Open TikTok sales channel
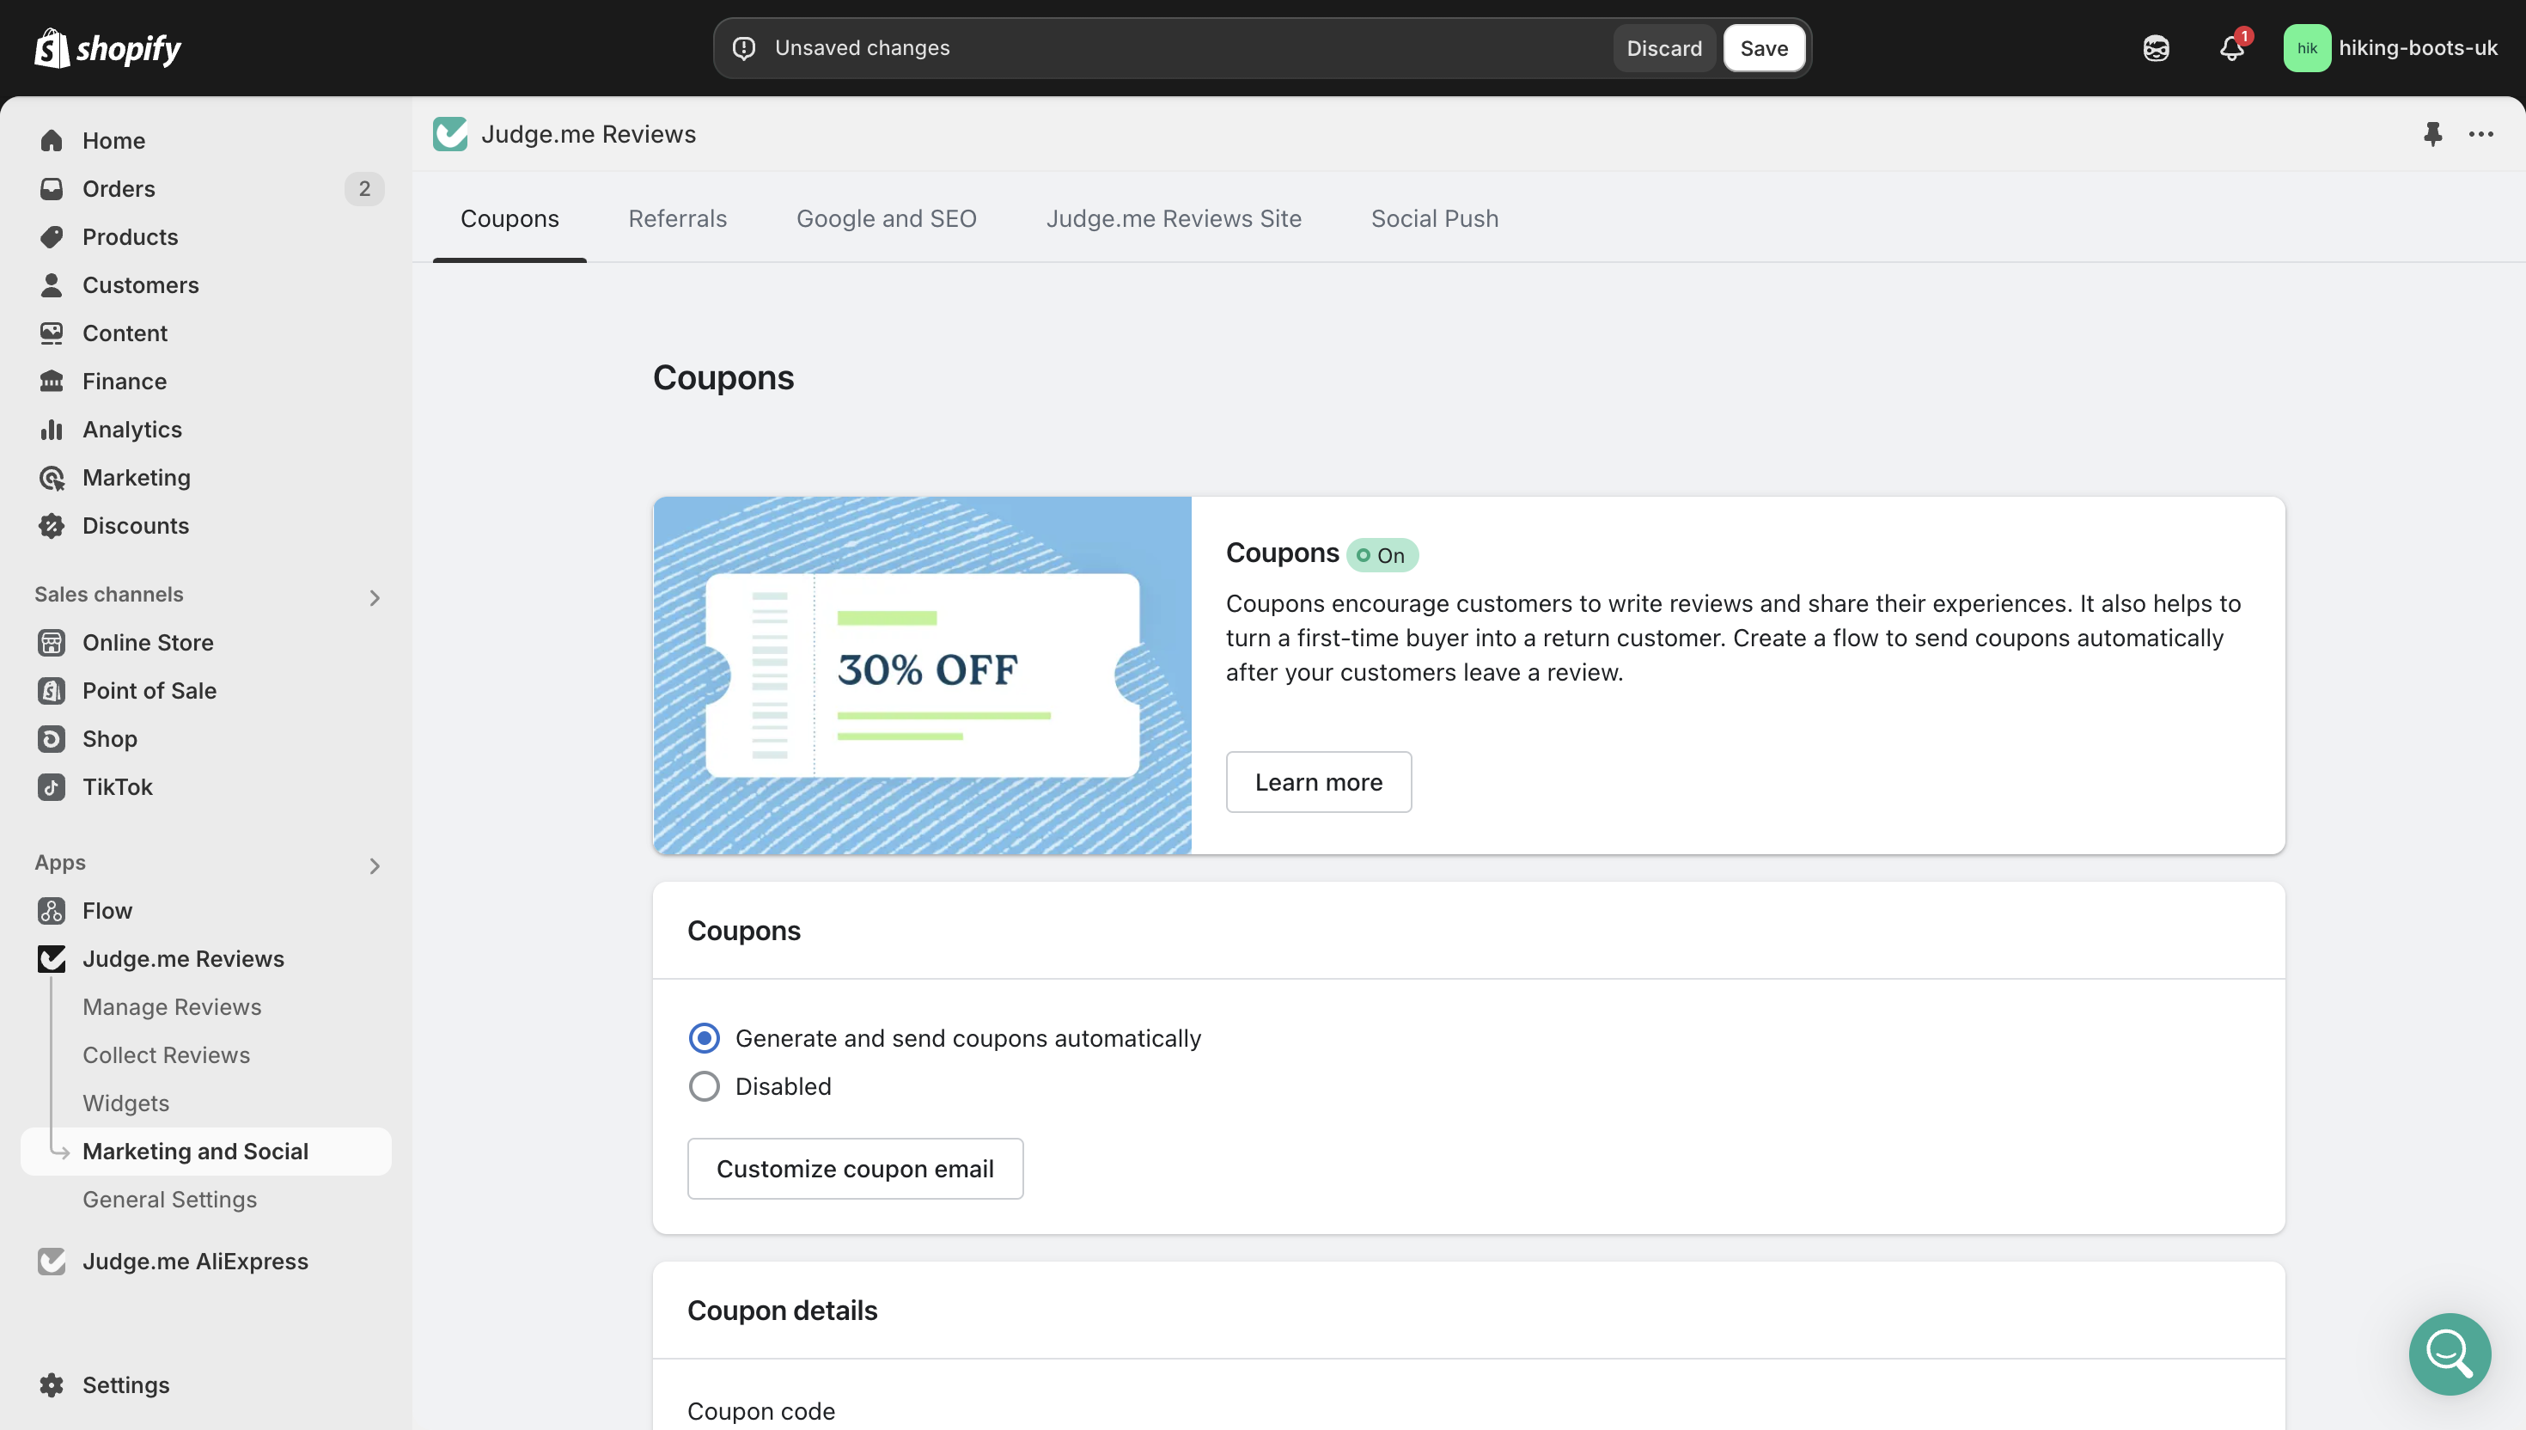2526x1430 pixels. [206, 786]
